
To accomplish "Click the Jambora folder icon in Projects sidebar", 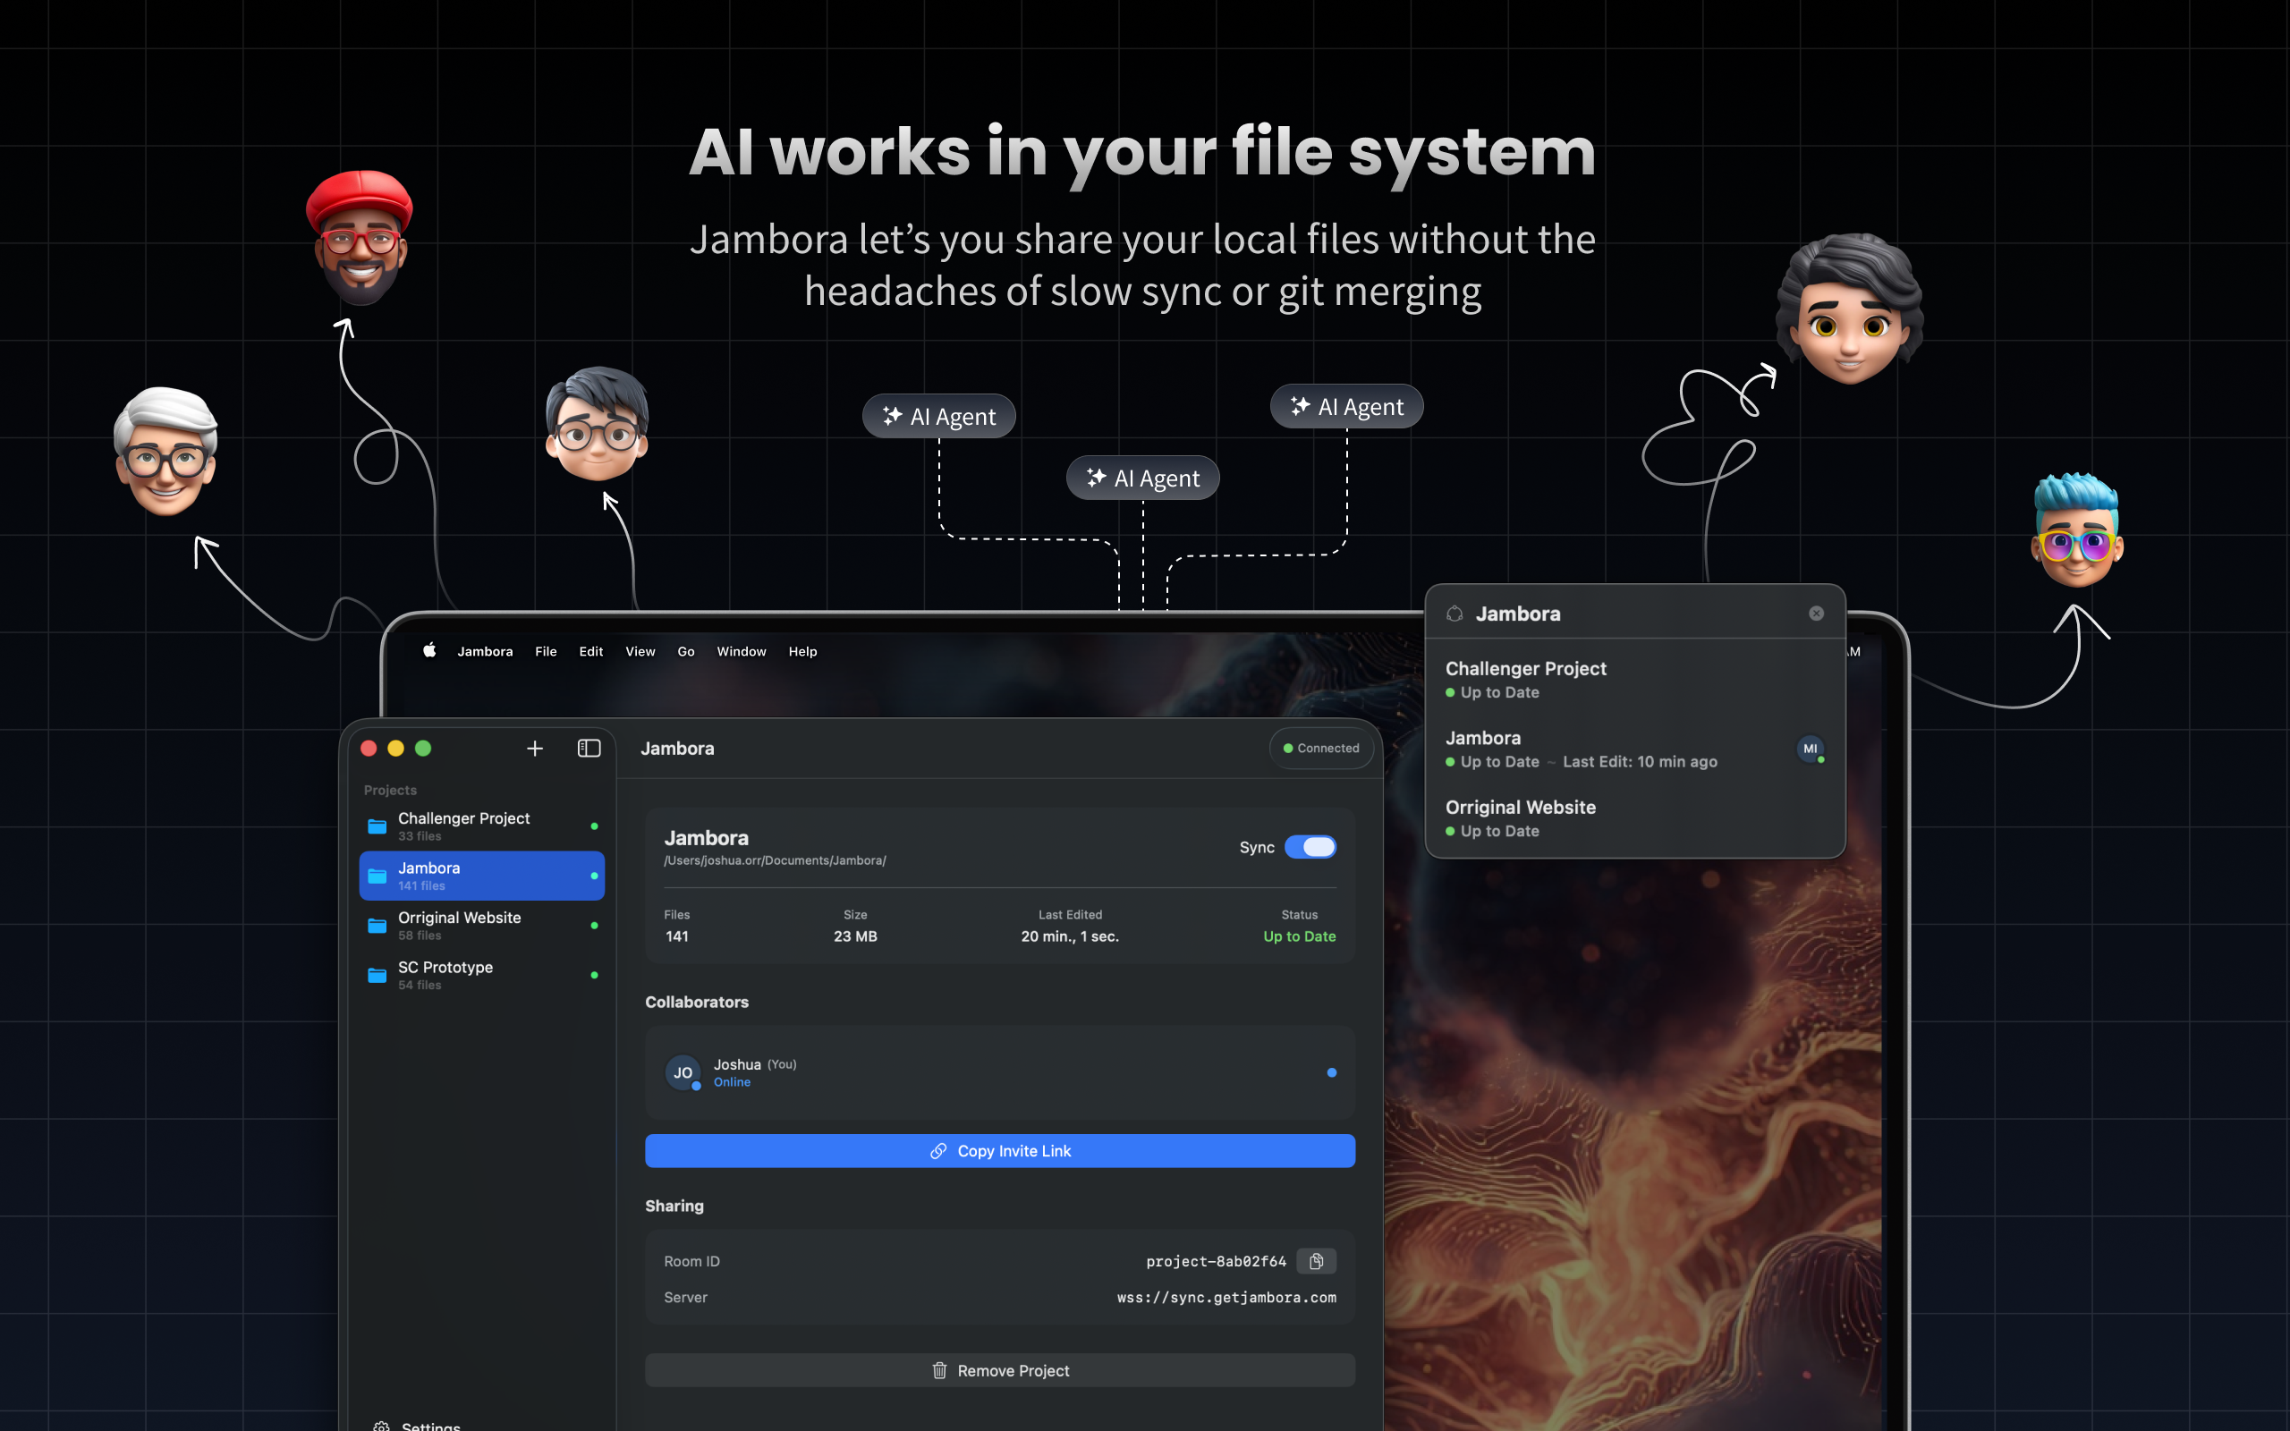I will click(377, 876).
